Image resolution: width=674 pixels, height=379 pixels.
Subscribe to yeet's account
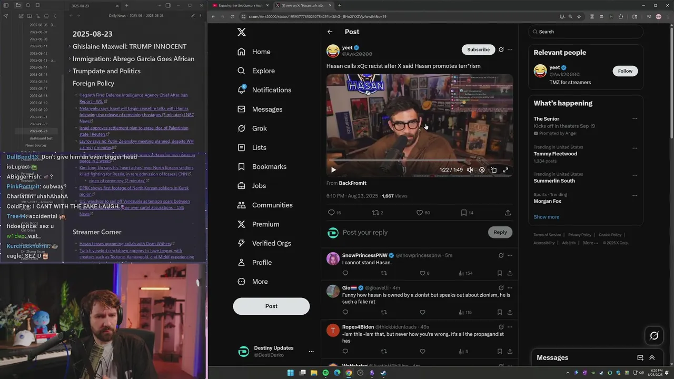coord(478,49)
